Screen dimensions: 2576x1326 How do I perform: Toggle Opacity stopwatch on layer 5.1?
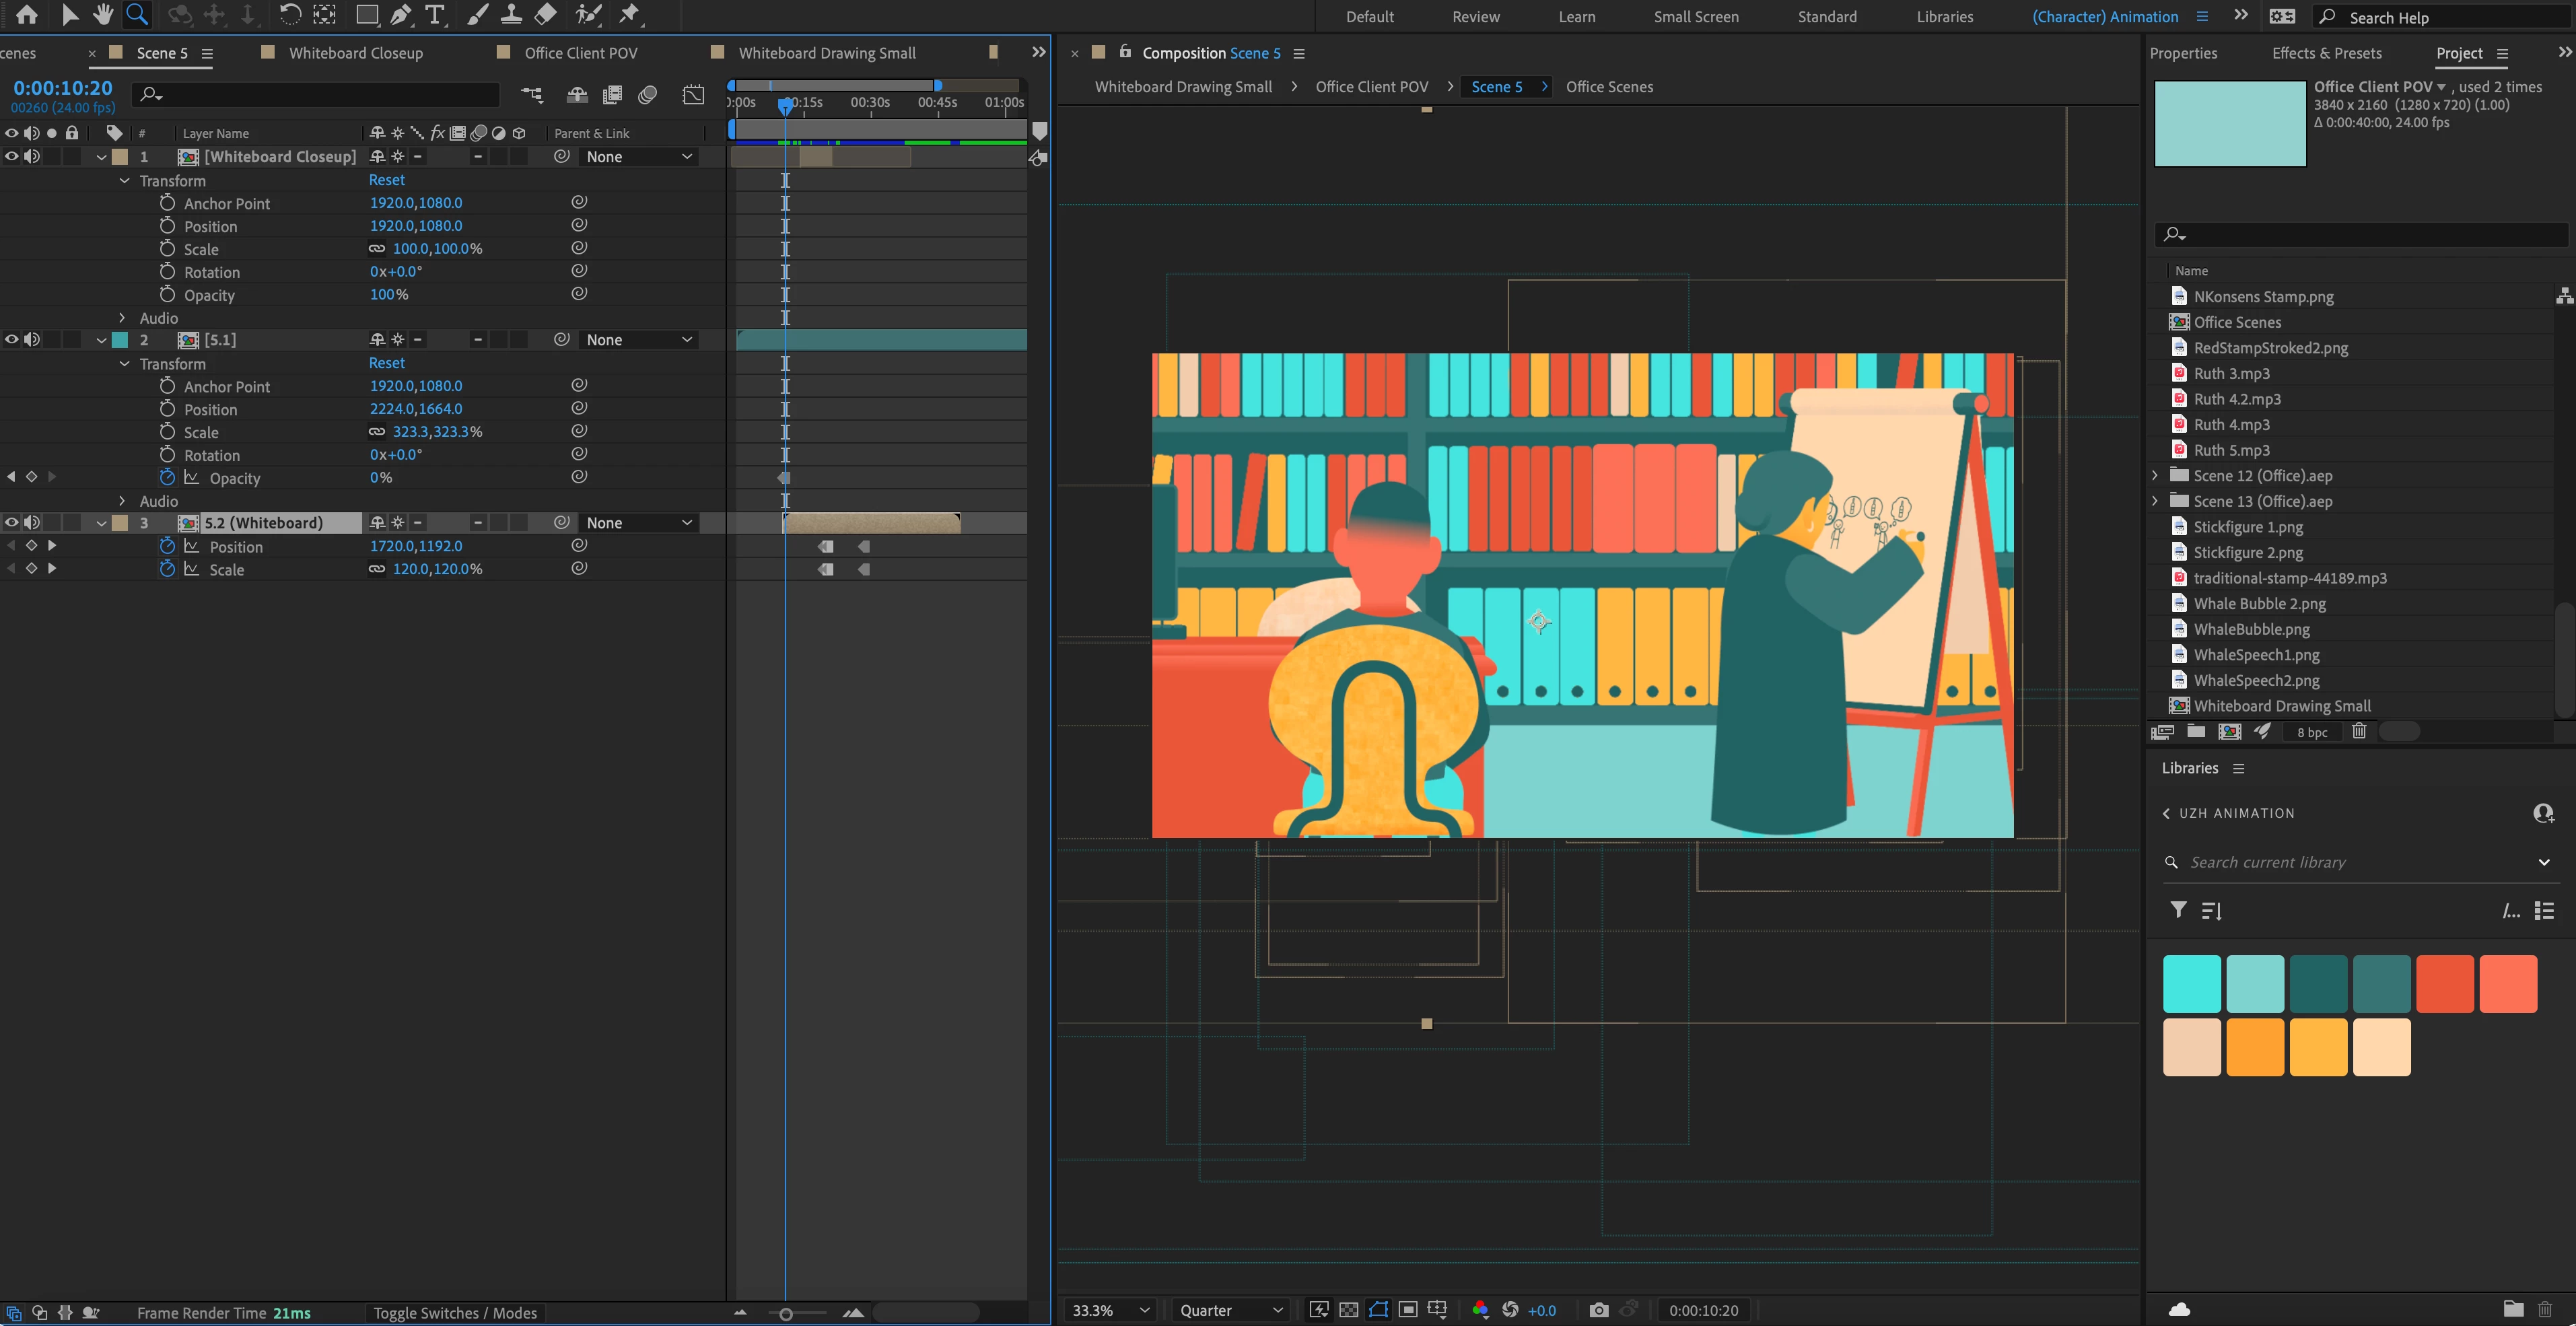[167, 478]
